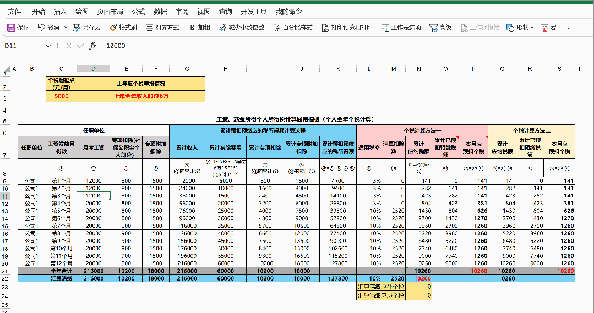Open the 查询 tab
The width and height of the screenshot is (594, 313).
[x=226, y=12]
